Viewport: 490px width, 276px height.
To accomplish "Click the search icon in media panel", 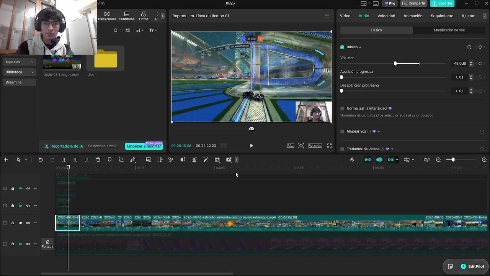I will [x=116, y=30].
